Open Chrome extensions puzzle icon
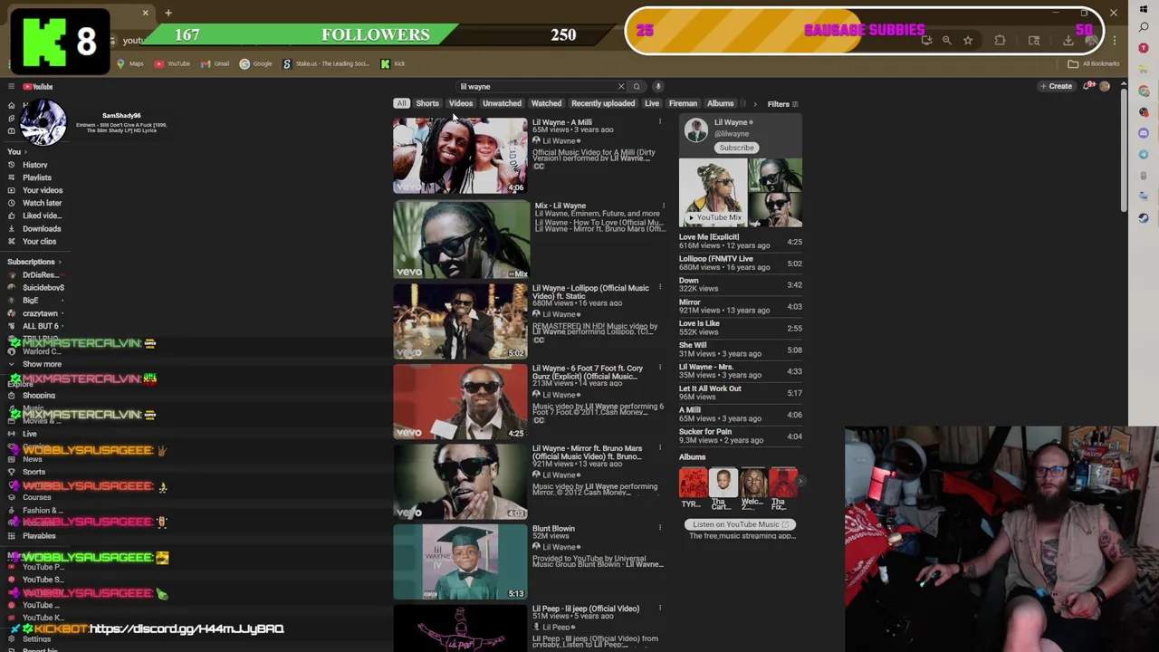This screenshot has width=1159, height=652. coord(1000,41)
